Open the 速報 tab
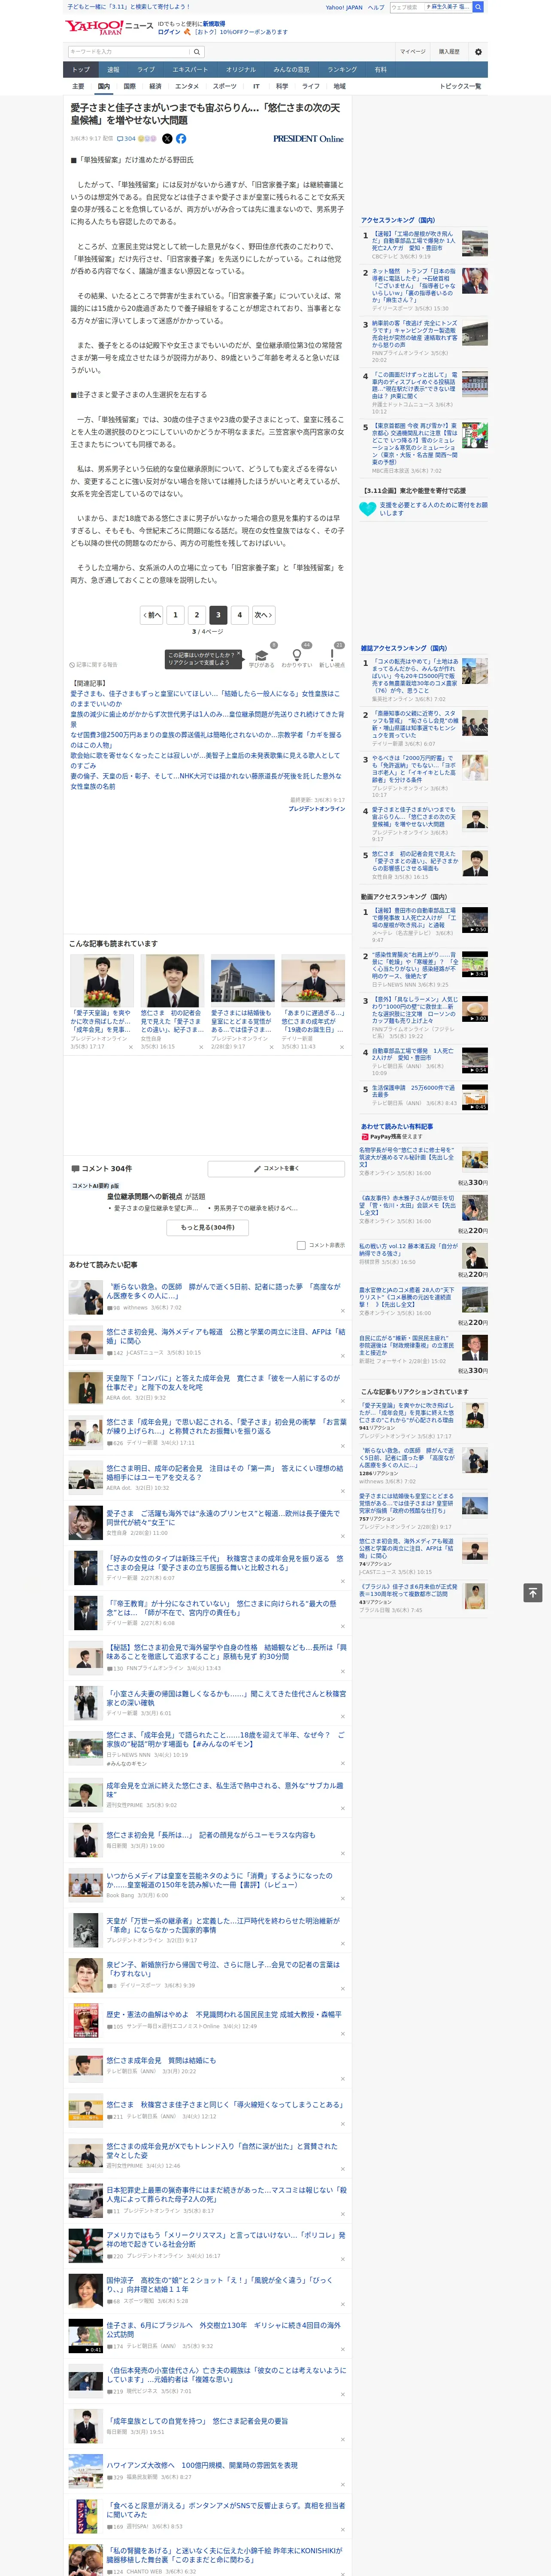Image resolution: width=551 pixels, height=2576 pixels. pos(113,70)
